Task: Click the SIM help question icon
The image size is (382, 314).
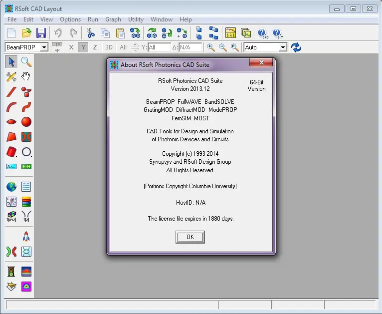Action: coord(278,33)
